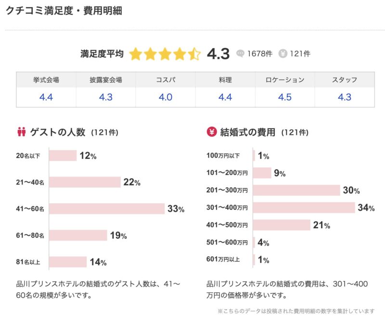385x319 pixels.
Task: Click the 4.3 average satisfaction score
Action: pos(218,54)
